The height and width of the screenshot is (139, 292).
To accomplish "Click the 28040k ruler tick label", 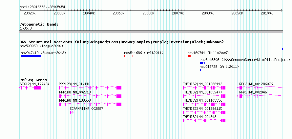I will point(89,13).
